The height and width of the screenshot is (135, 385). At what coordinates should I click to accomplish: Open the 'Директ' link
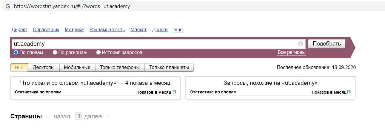19,29
